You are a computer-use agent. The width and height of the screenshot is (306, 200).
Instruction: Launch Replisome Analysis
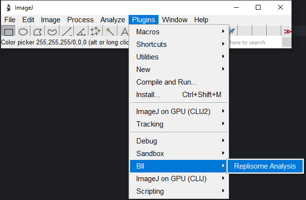click(x=265, y=166)
